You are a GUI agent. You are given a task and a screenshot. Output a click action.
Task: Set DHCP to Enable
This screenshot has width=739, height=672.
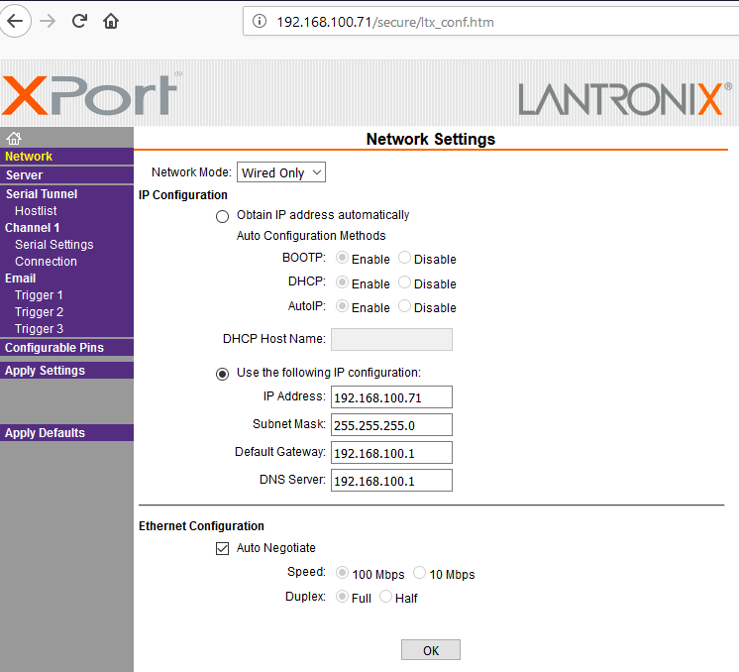(x=342, y=282)
